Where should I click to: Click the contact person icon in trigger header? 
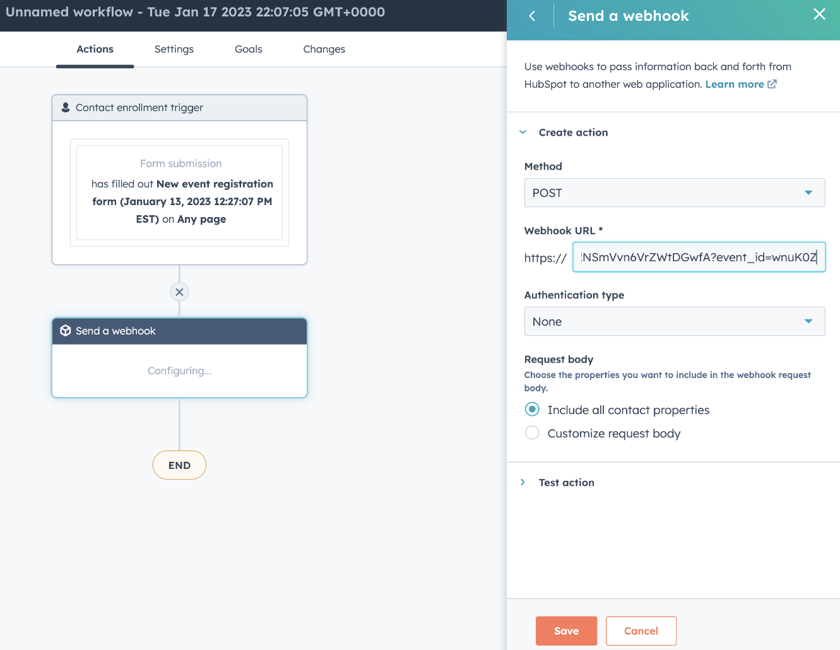coord(66,108)
